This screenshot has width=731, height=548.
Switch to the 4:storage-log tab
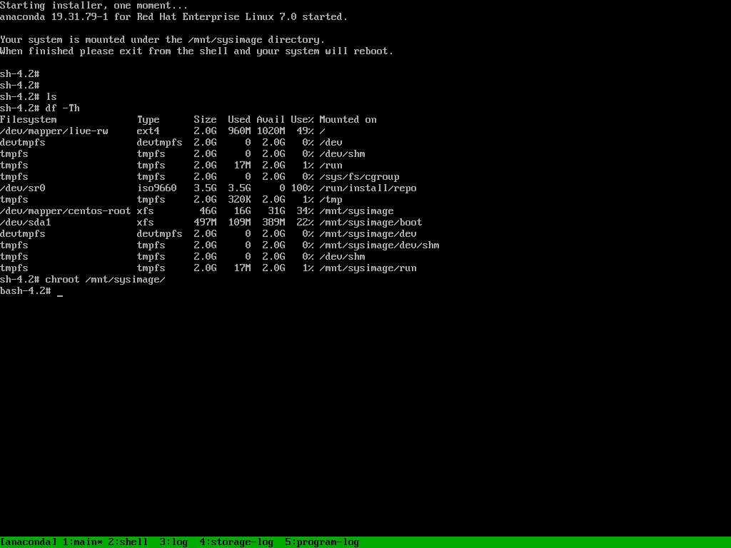coord(236,542)
